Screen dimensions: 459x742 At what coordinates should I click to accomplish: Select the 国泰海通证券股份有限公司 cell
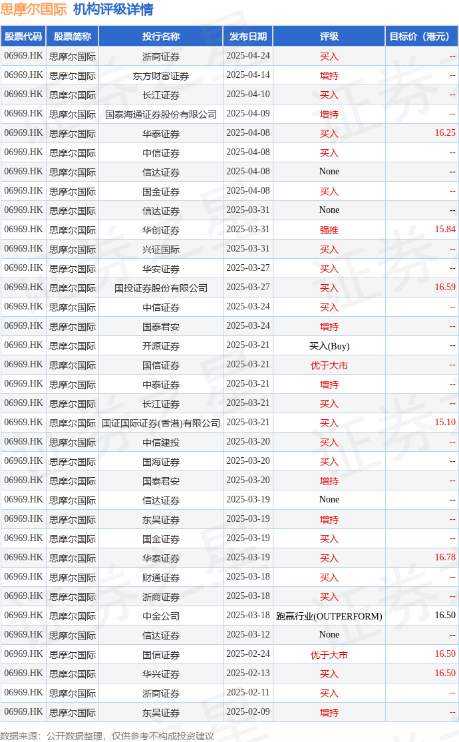coord(161,114)
